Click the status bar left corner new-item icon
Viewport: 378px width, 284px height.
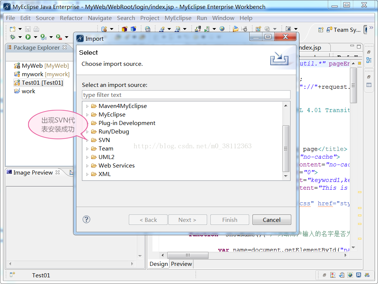[x=12, y=275]
